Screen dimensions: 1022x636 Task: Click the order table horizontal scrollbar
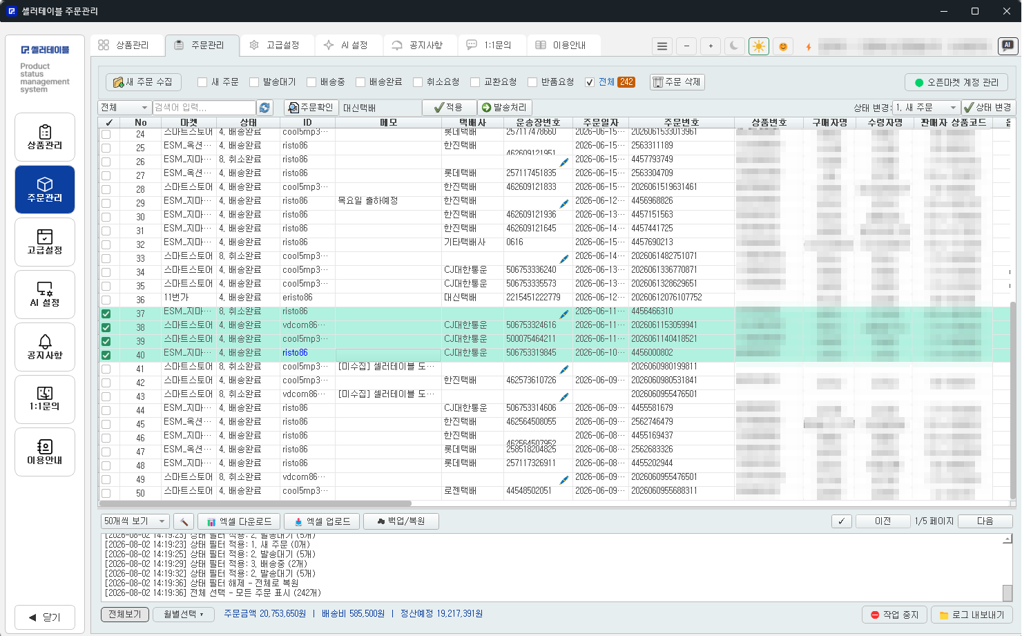coord(256,503)
